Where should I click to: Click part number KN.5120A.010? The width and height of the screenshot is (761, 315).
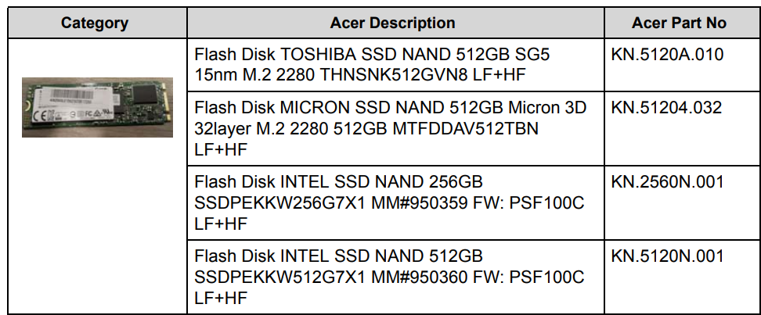667,54
